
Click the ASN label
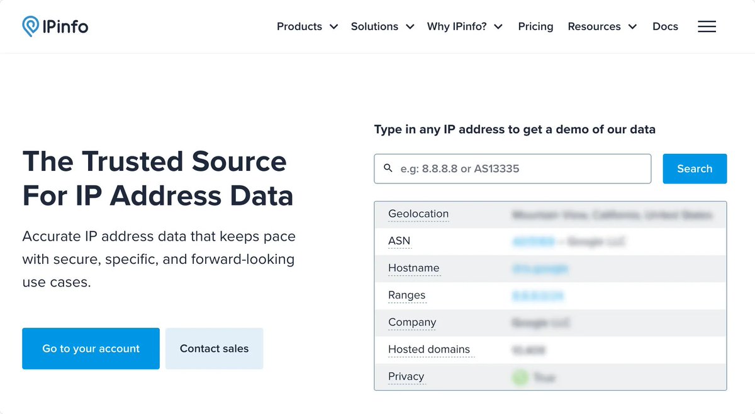(399, 241)
